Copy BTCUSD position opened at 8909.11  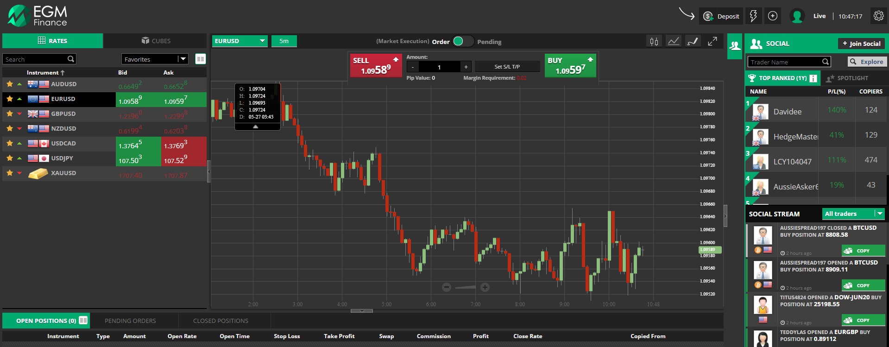click(863, 285)
